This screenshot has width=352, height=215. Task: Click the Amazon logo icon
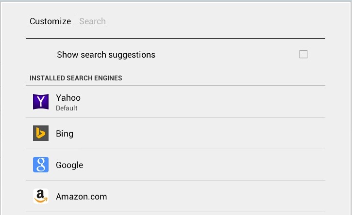click(41, 196)
